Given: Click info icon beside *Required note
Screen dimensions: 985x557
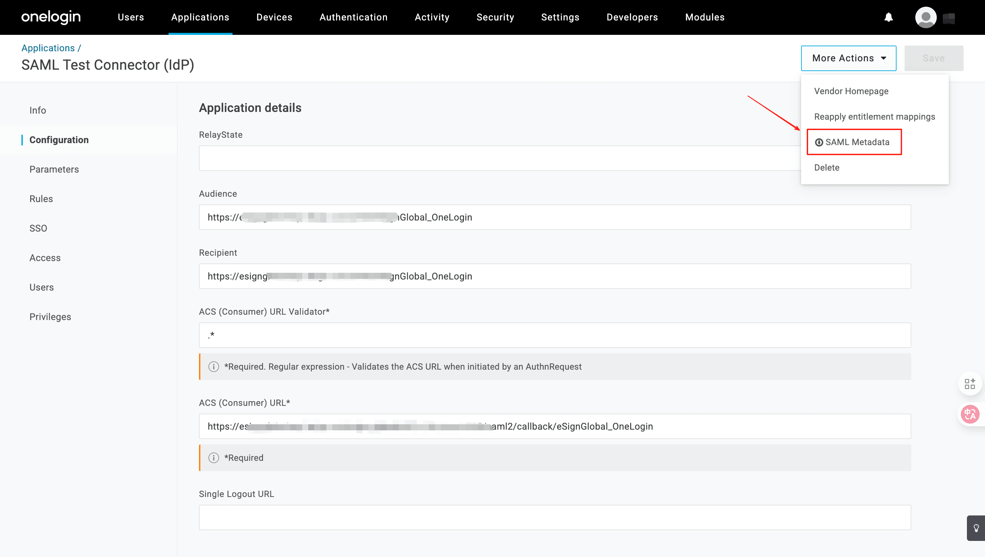Looking at the screenshot, I should coord(213,457).
